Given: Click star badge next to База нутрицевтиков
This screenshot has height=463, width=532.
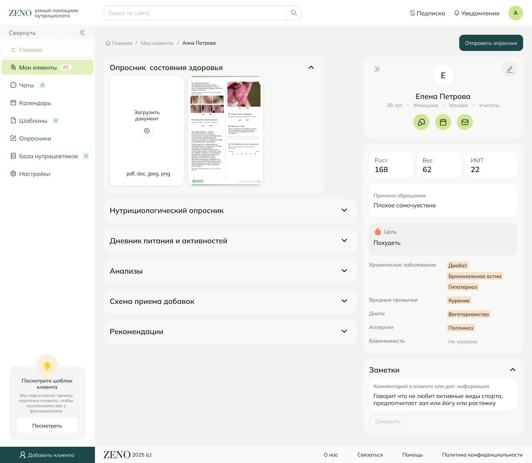Looking at the screenshot, I should coord(86,156).
